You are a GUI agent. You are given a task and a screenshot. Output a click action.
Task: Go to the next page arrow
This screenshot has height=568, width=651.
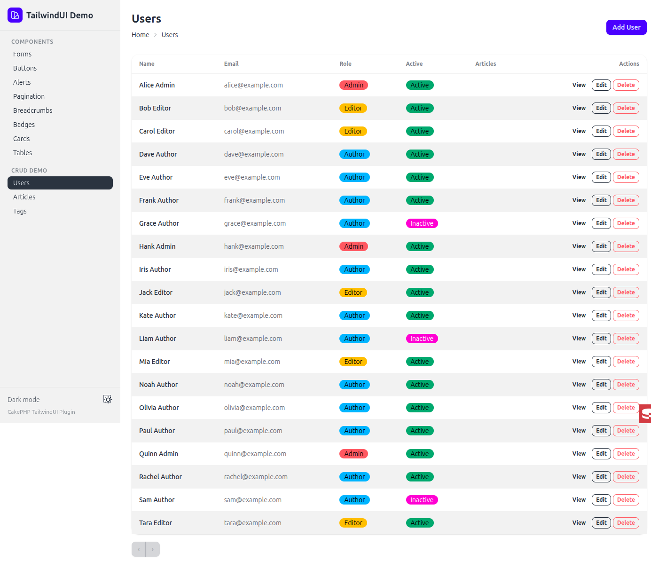coord(153,549)
